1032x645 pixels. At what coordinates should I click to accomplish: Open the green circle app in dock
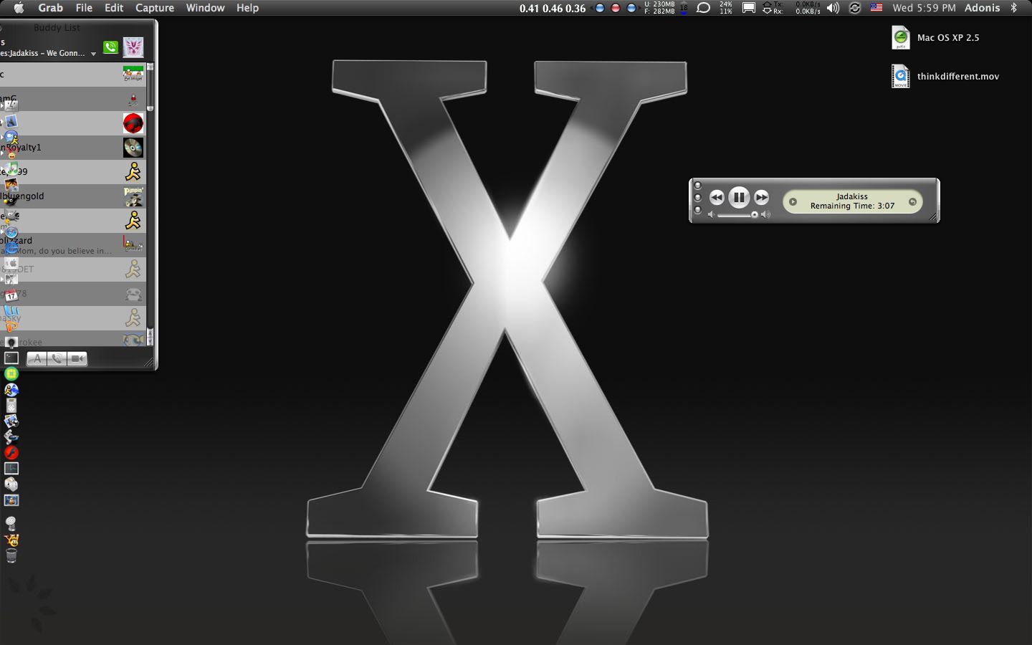(11, 373)
